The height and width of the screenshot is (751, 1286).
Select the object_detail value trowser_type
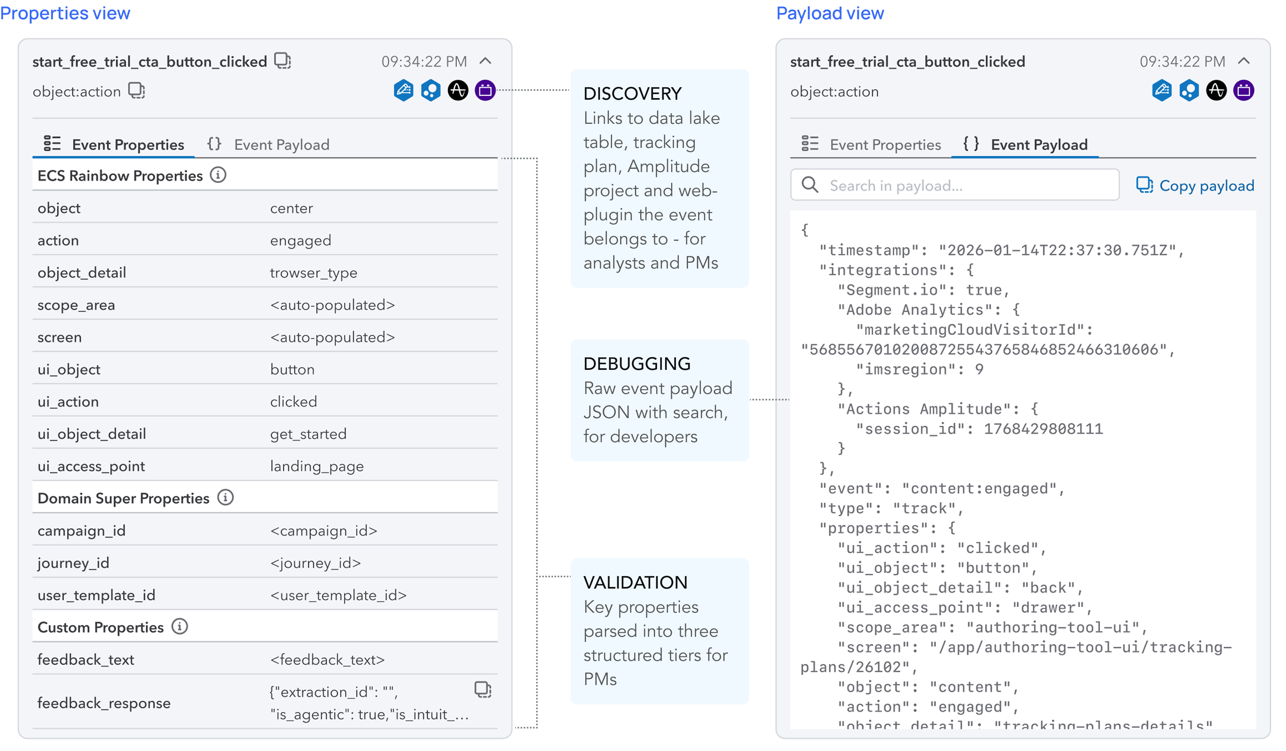click(x=314, y=273)
